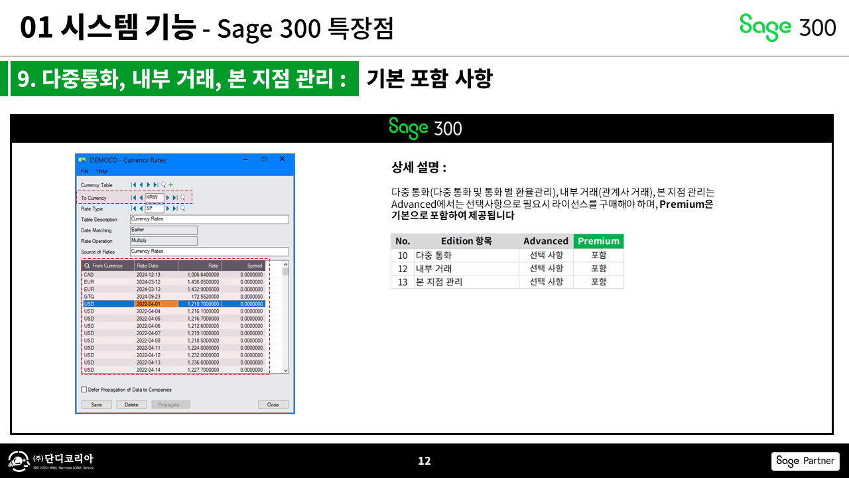
Task: Go to last Rate Type record
Action: tap(175, 208)
